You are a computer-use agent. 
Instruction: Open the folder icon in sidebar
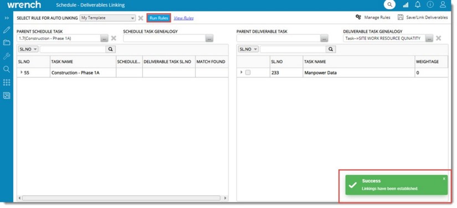tap(7, 43)
